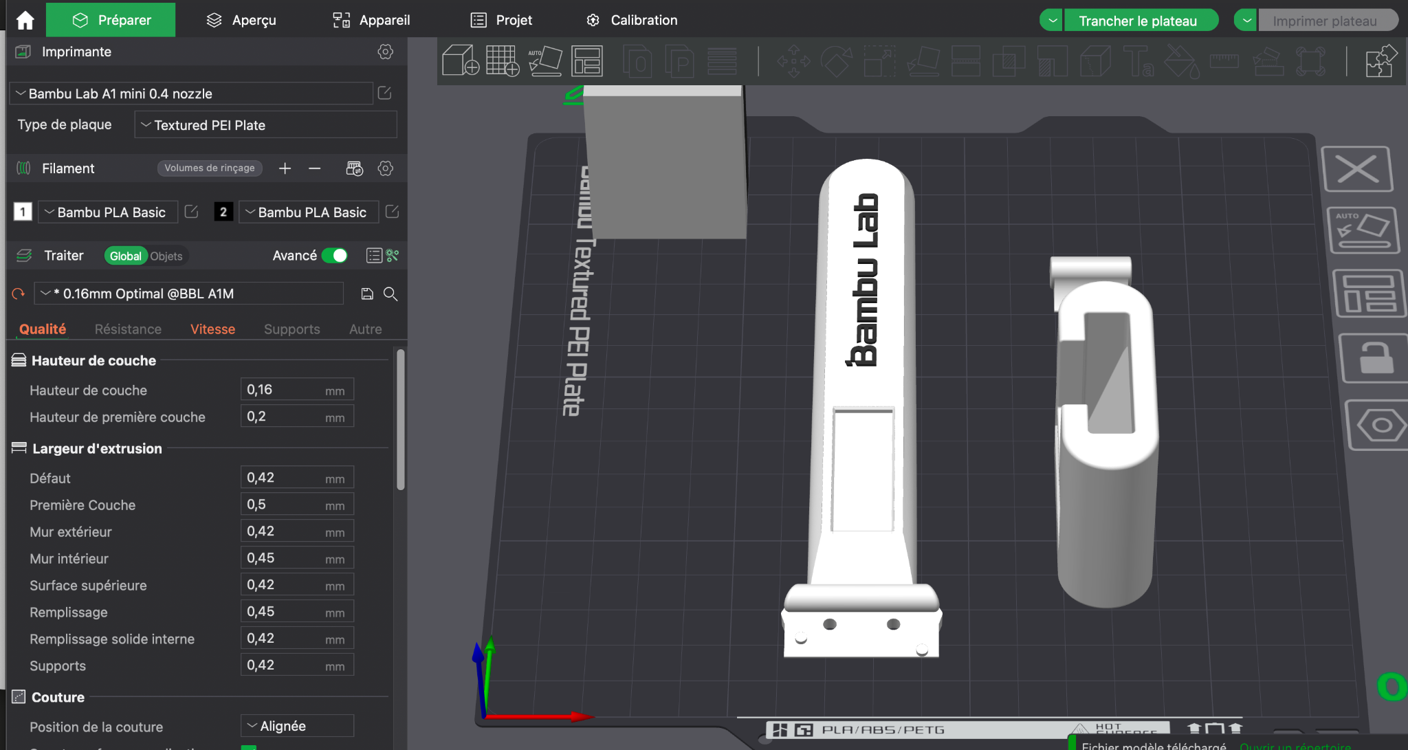Open the Type de plaque dropdown
Screen dimensions: 1408x750
click(265, 125)
